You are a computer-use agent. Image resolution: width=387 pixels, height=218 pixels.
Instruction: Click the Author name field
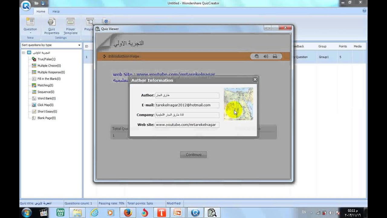[x=187, y=95]
